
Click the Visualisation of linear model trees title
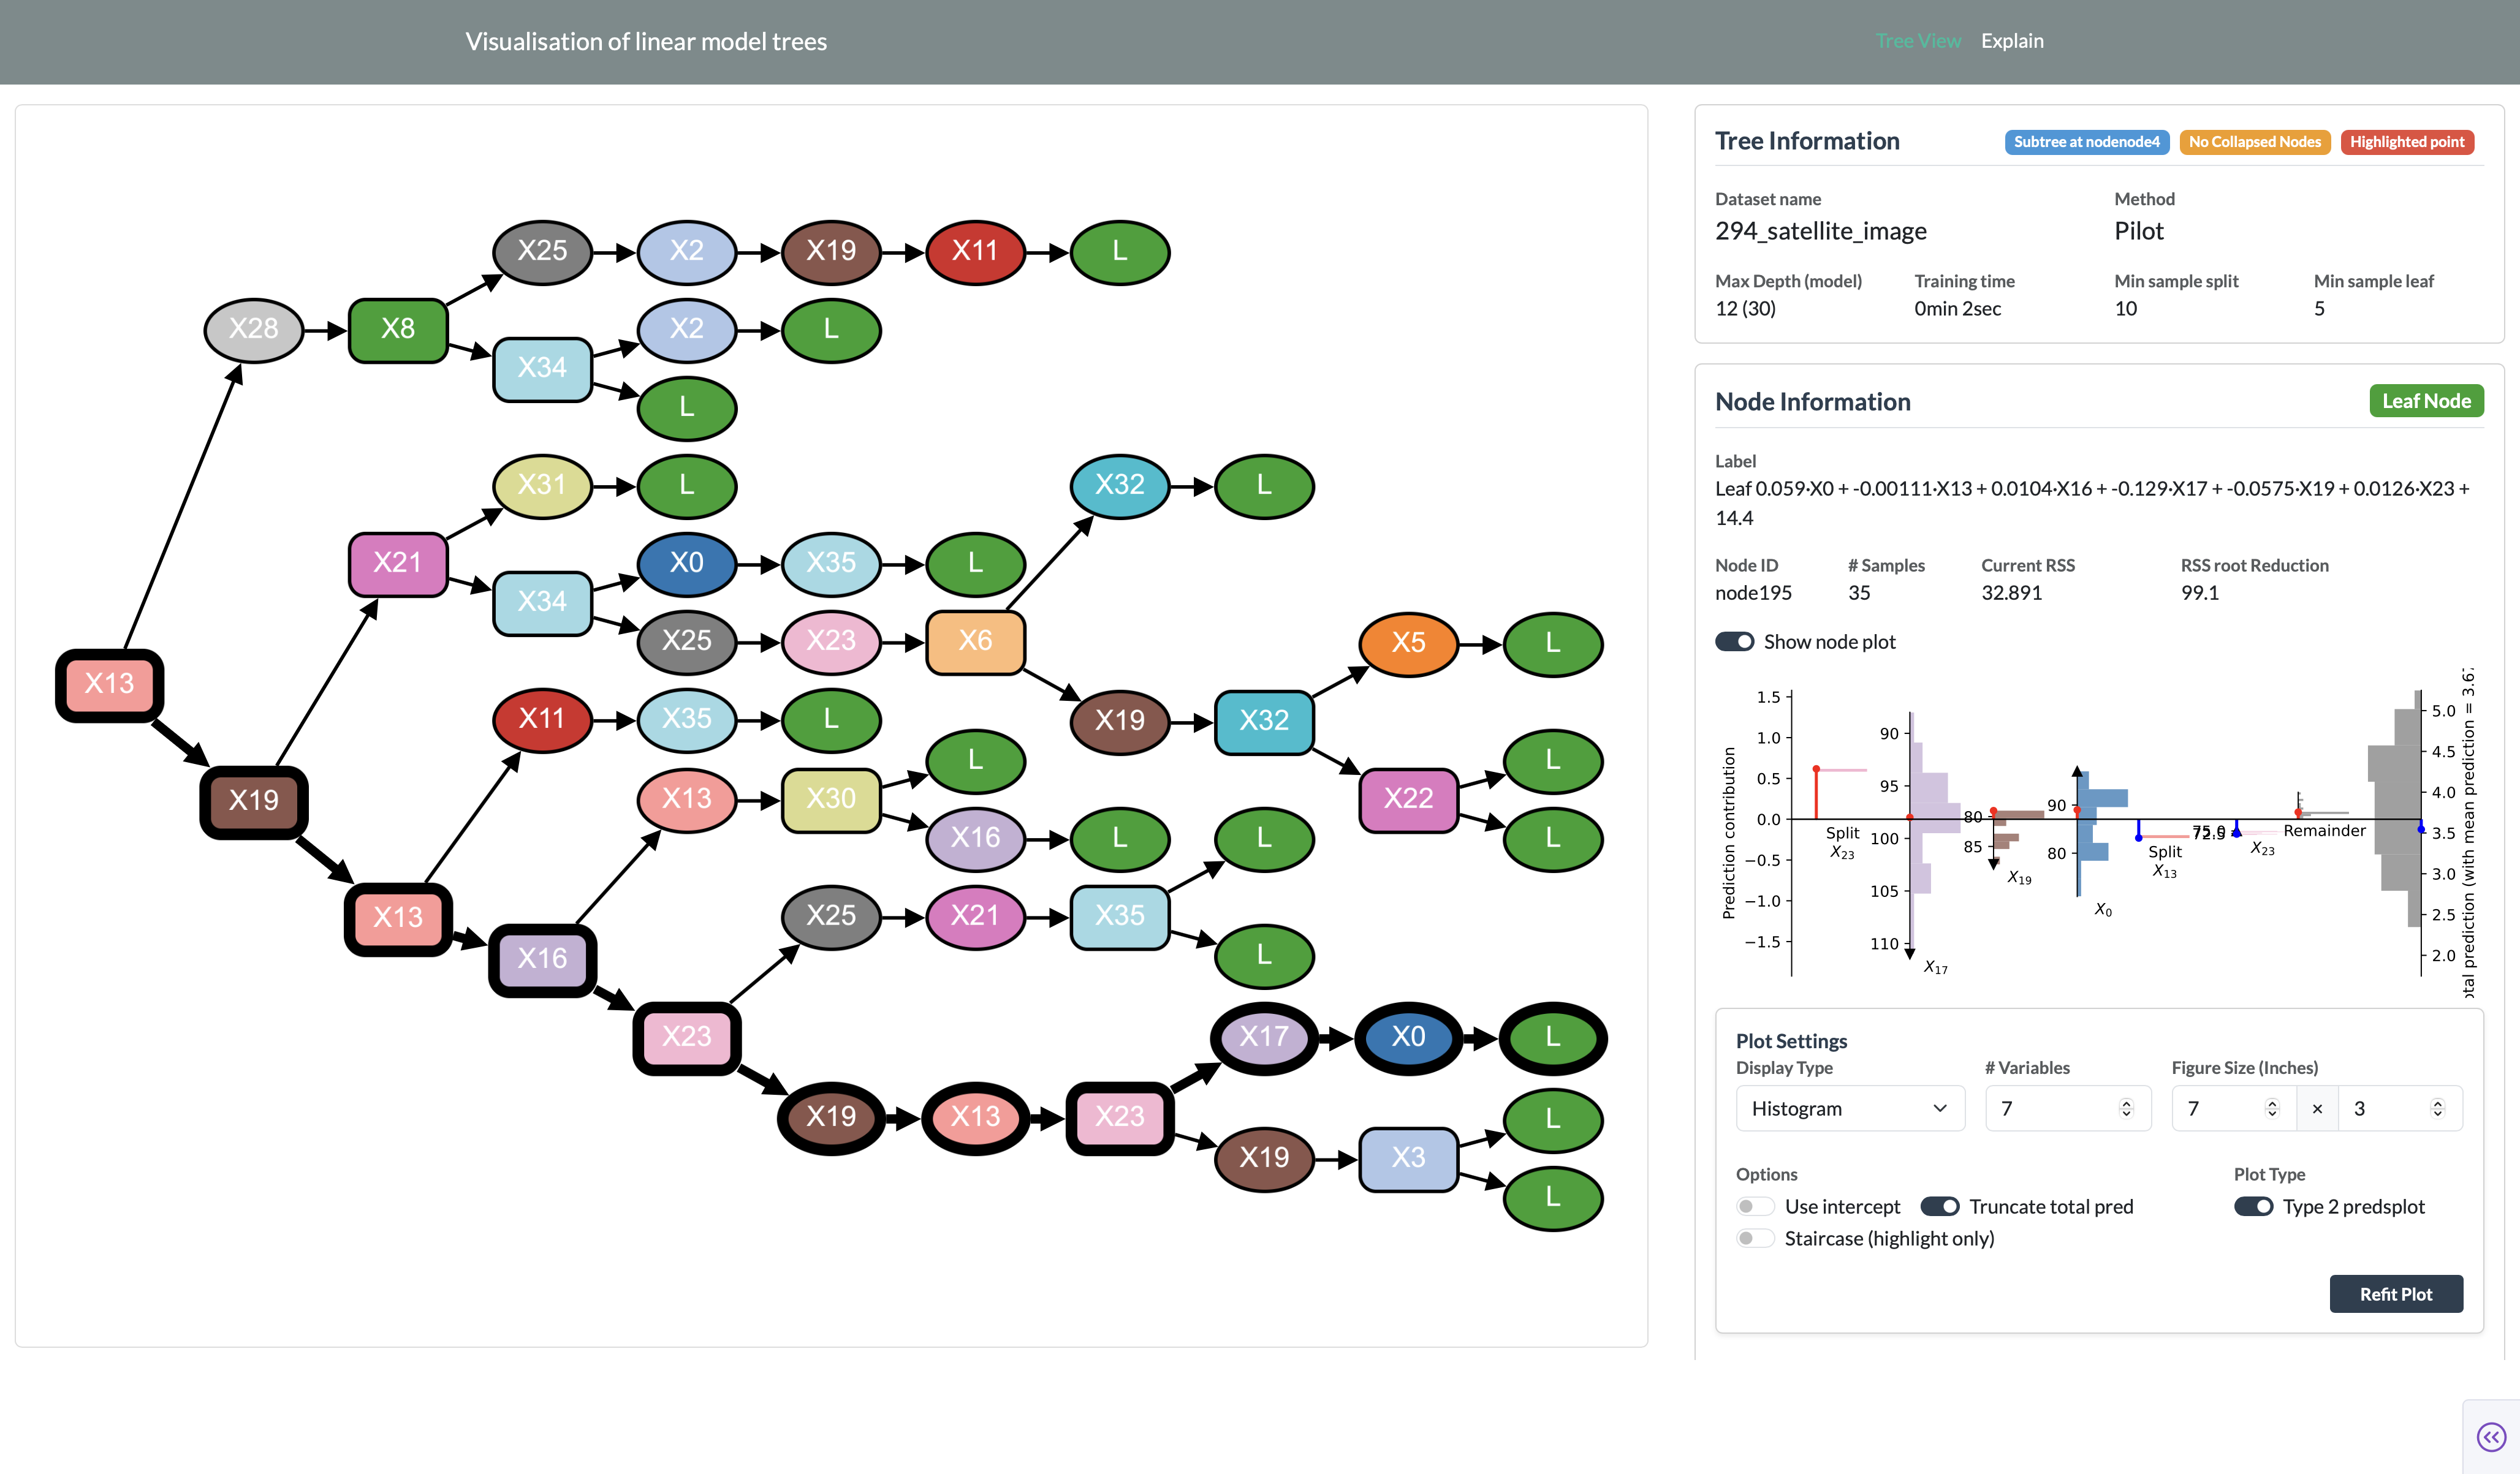pyautogui.click(x=646, y=42)
